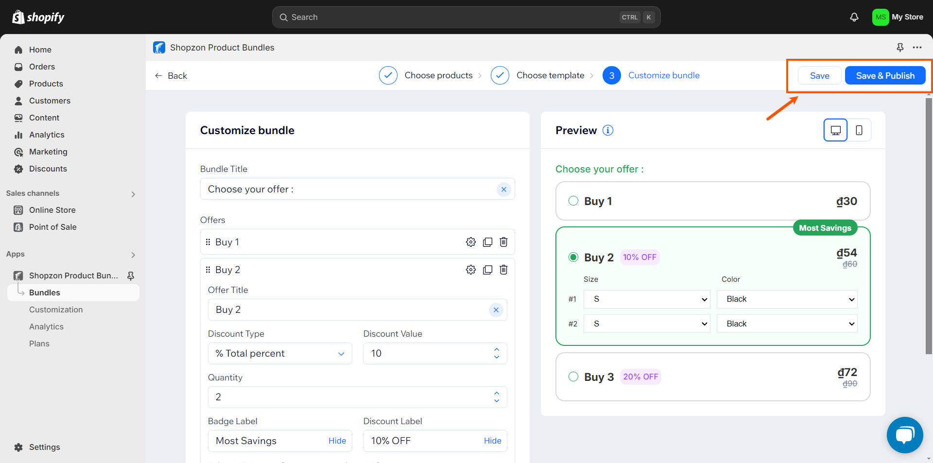933x463 pixels.
Task: Duplicate the Buy 2 offer
Action: point(487,270)
